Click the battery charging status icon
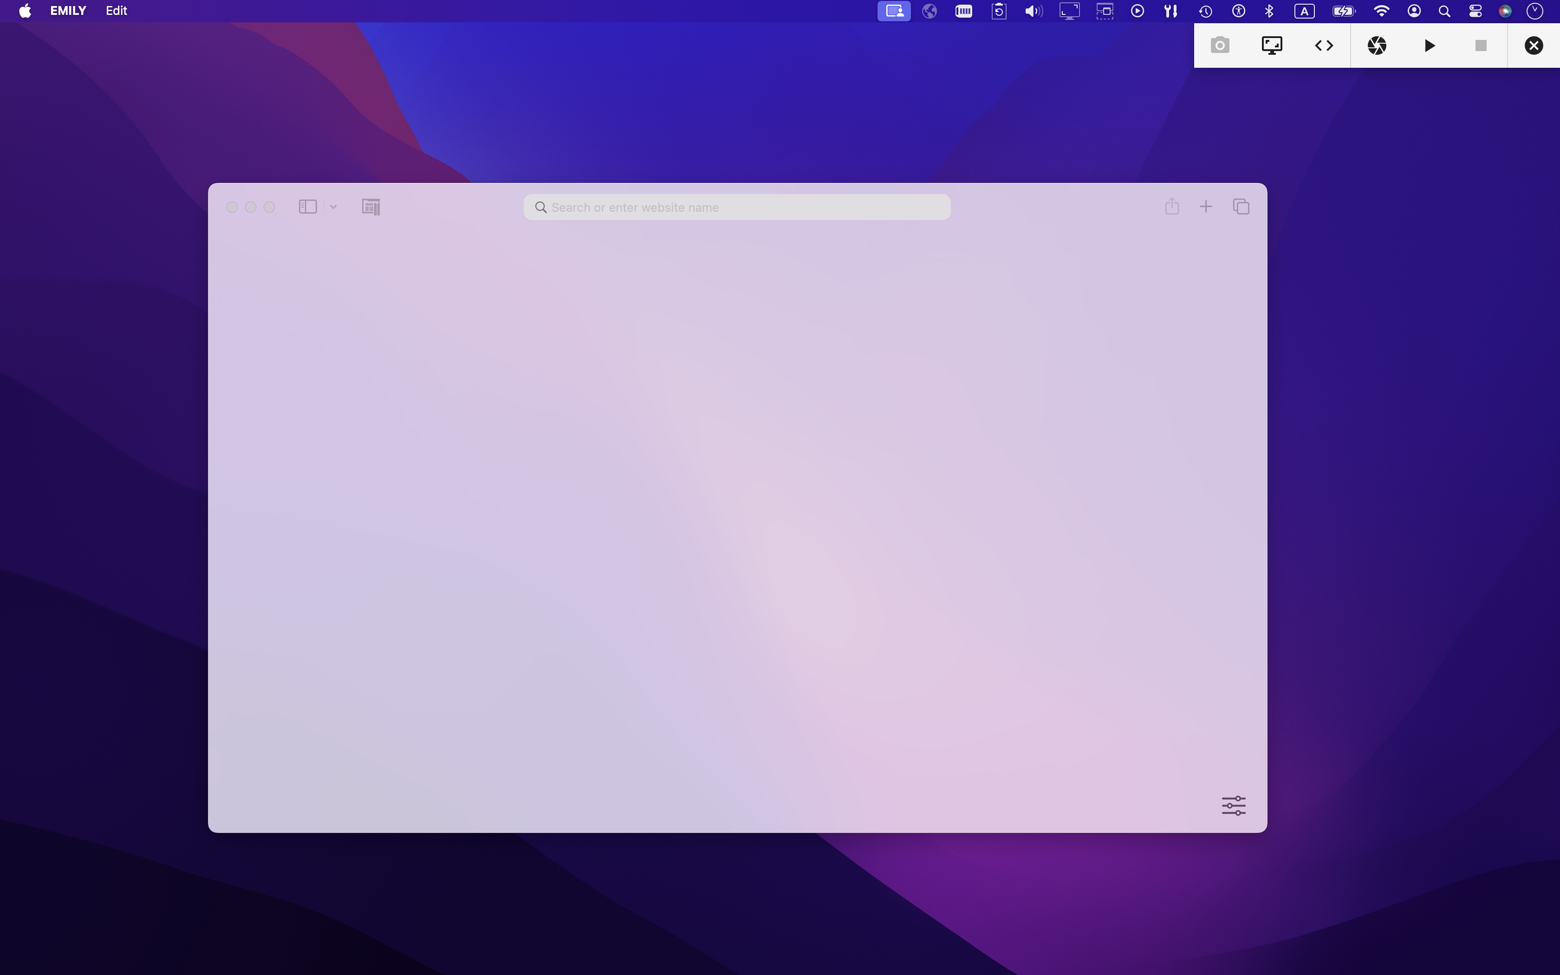The image size is (1560, 975). 1344,11
